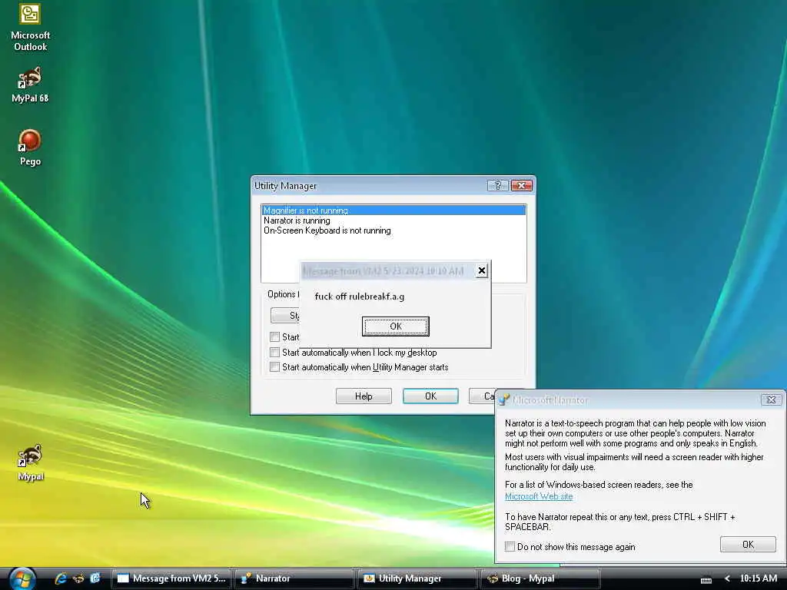Select the MyPal 68 desktop shortcut
This screenshot has width=787, height=590.
click(30, 85)
